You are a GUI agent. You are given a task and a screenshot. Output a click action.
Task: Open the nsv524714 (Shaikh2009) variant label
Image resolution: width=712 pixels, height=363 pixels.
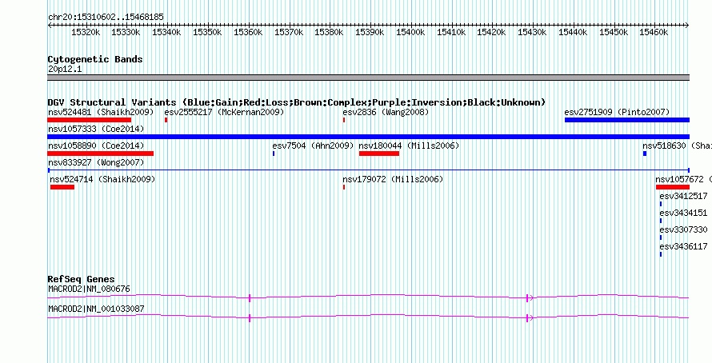(x=102, y=179)
